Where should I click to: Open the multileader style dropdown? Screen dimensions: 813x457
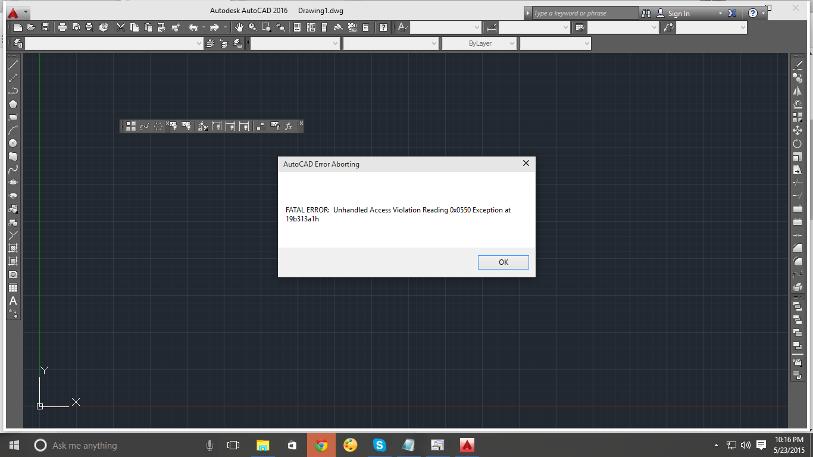click(x=711, y=27)
